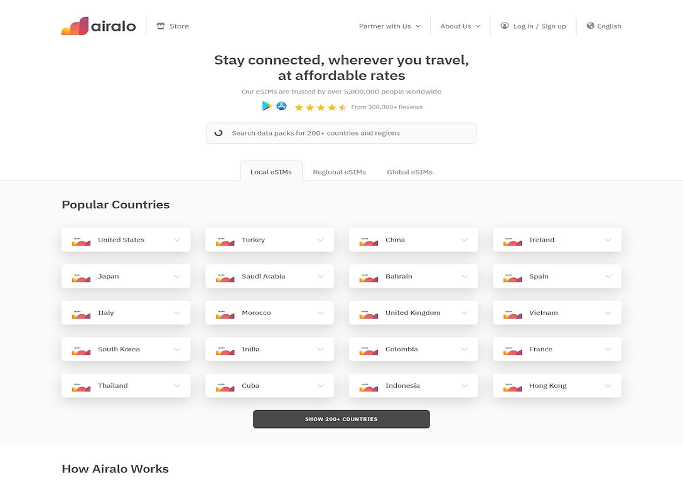Click the search loading spinner icon

tap(218, 133)
